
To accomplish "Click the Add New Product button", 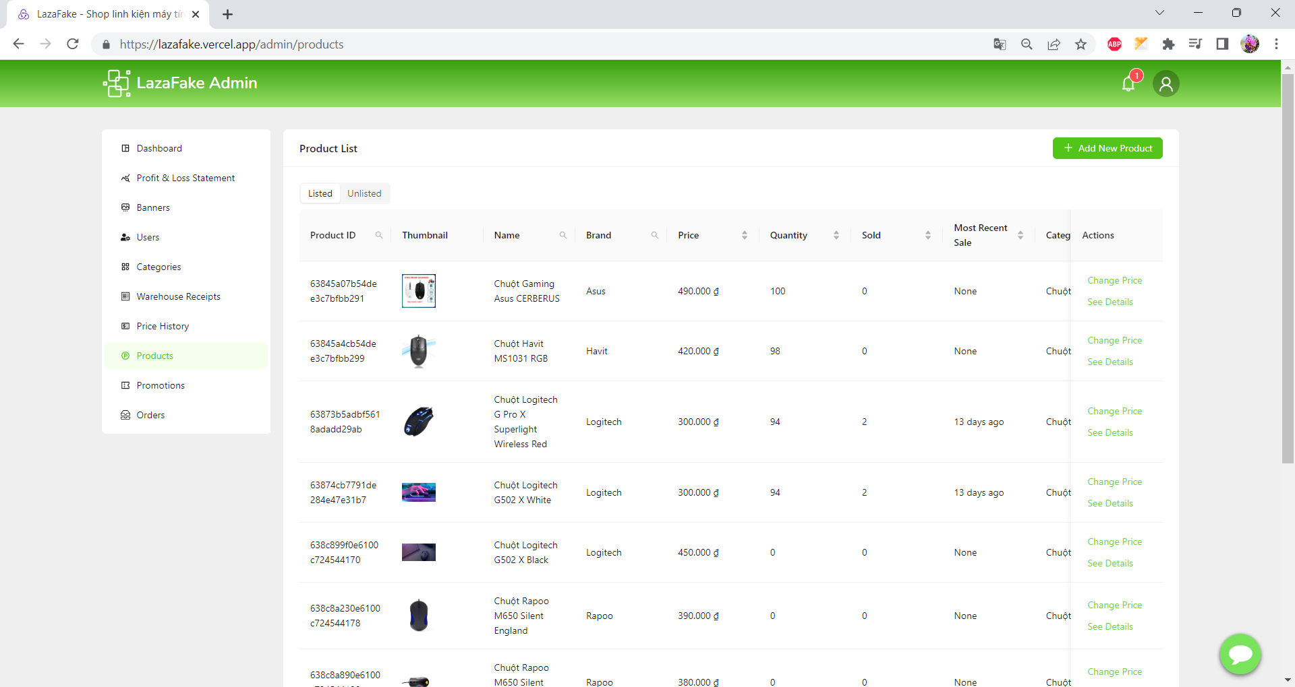I will (1107, 148).
